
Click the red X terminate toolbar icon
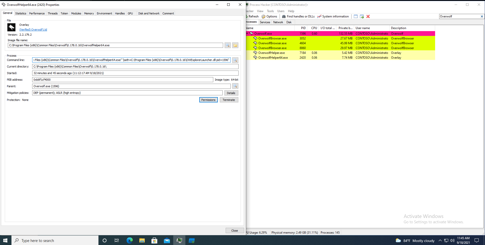click(x=368, y=16)
